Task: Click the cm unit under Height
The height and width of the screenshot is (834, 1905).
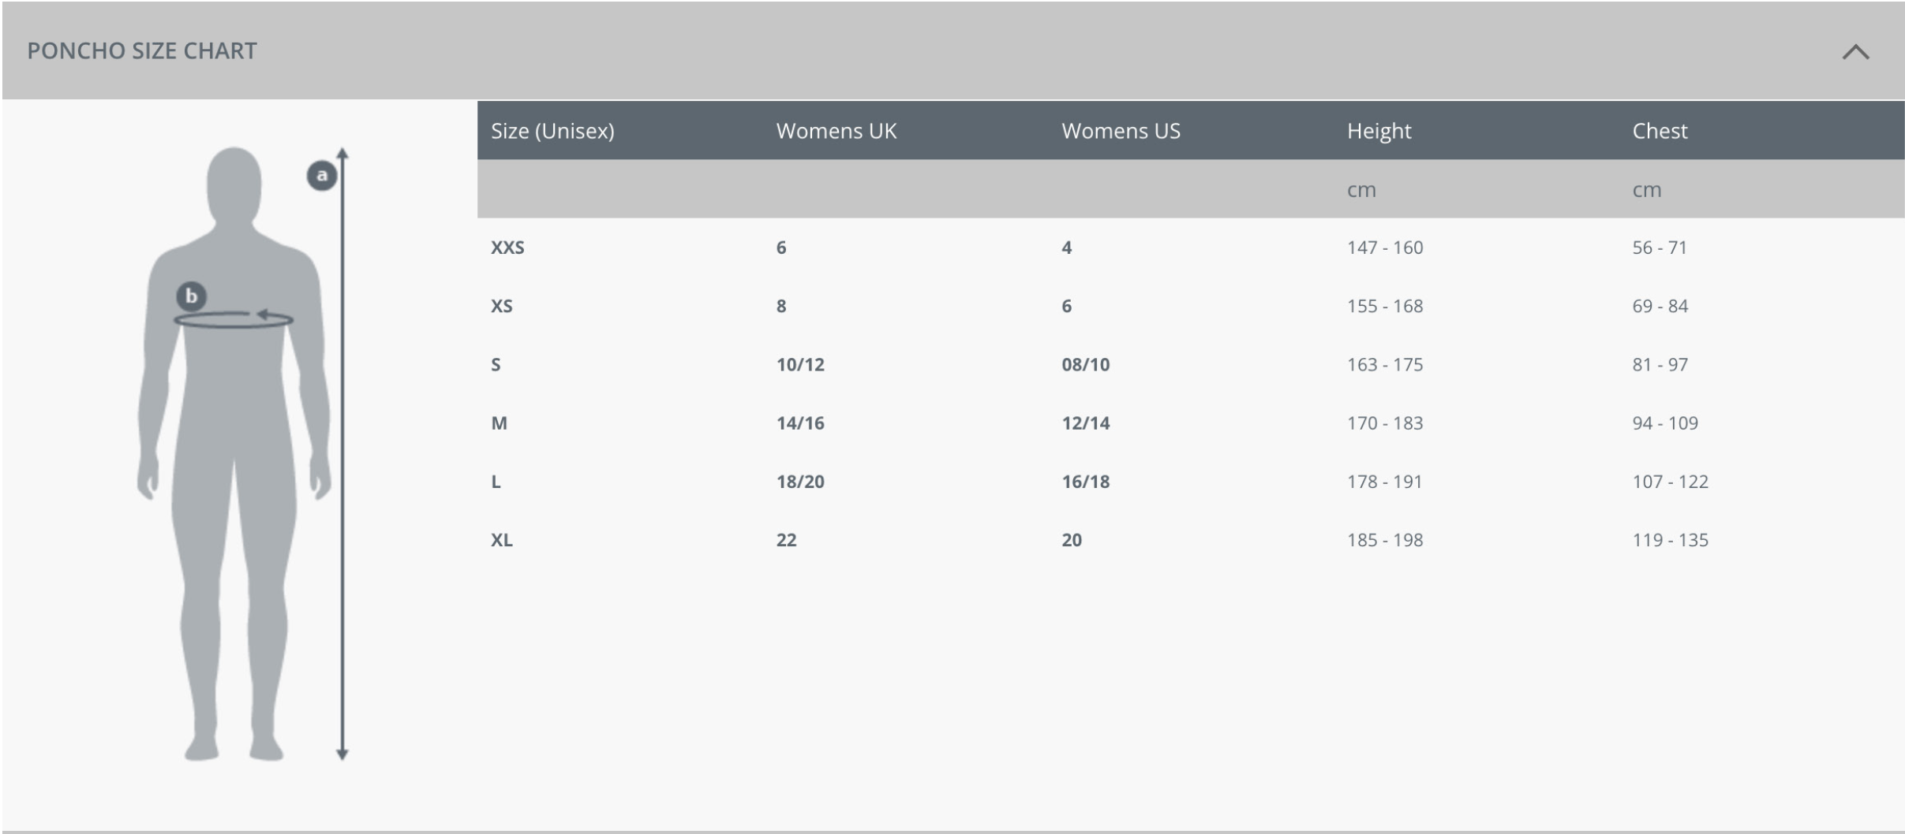Action: 1361,190
